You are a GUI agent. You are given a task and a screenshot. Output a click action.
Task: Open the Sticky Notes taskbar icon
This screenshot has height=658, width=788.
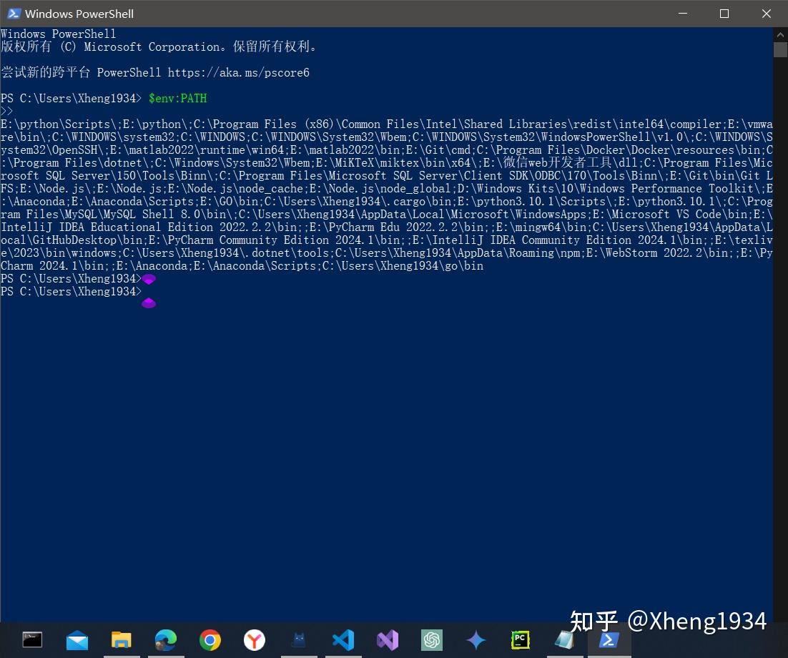click(x=564, y=640)
